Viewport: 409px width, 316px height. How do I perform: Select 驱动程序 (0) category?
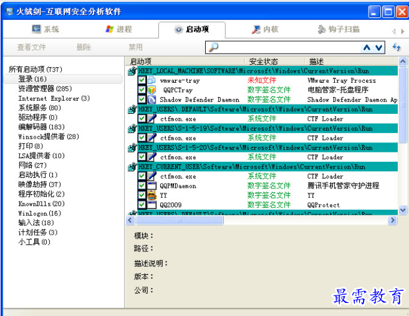pyautogui.click(x=38, y=118)
